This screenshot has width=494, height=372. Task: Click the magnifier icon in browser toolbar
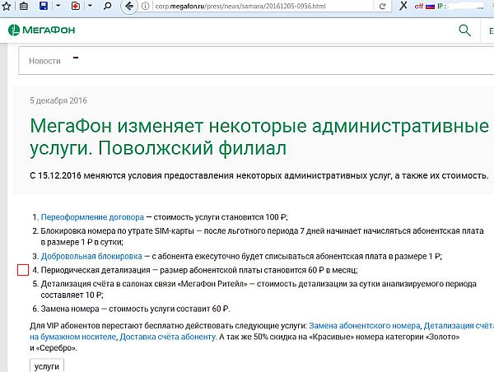106,6
